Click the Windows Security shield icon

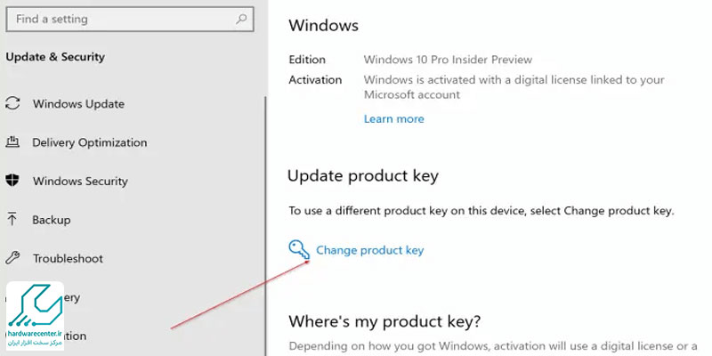click(x=12, y=181)
